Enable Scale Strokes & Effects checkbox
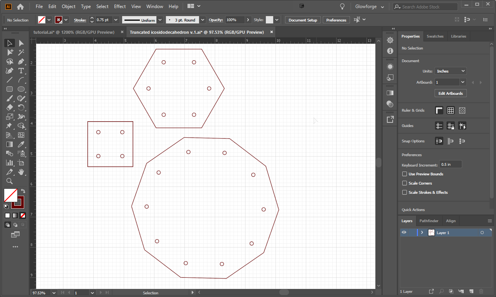Image resolution: width=496 pixels, height=297 pixels. click(405, 193)
